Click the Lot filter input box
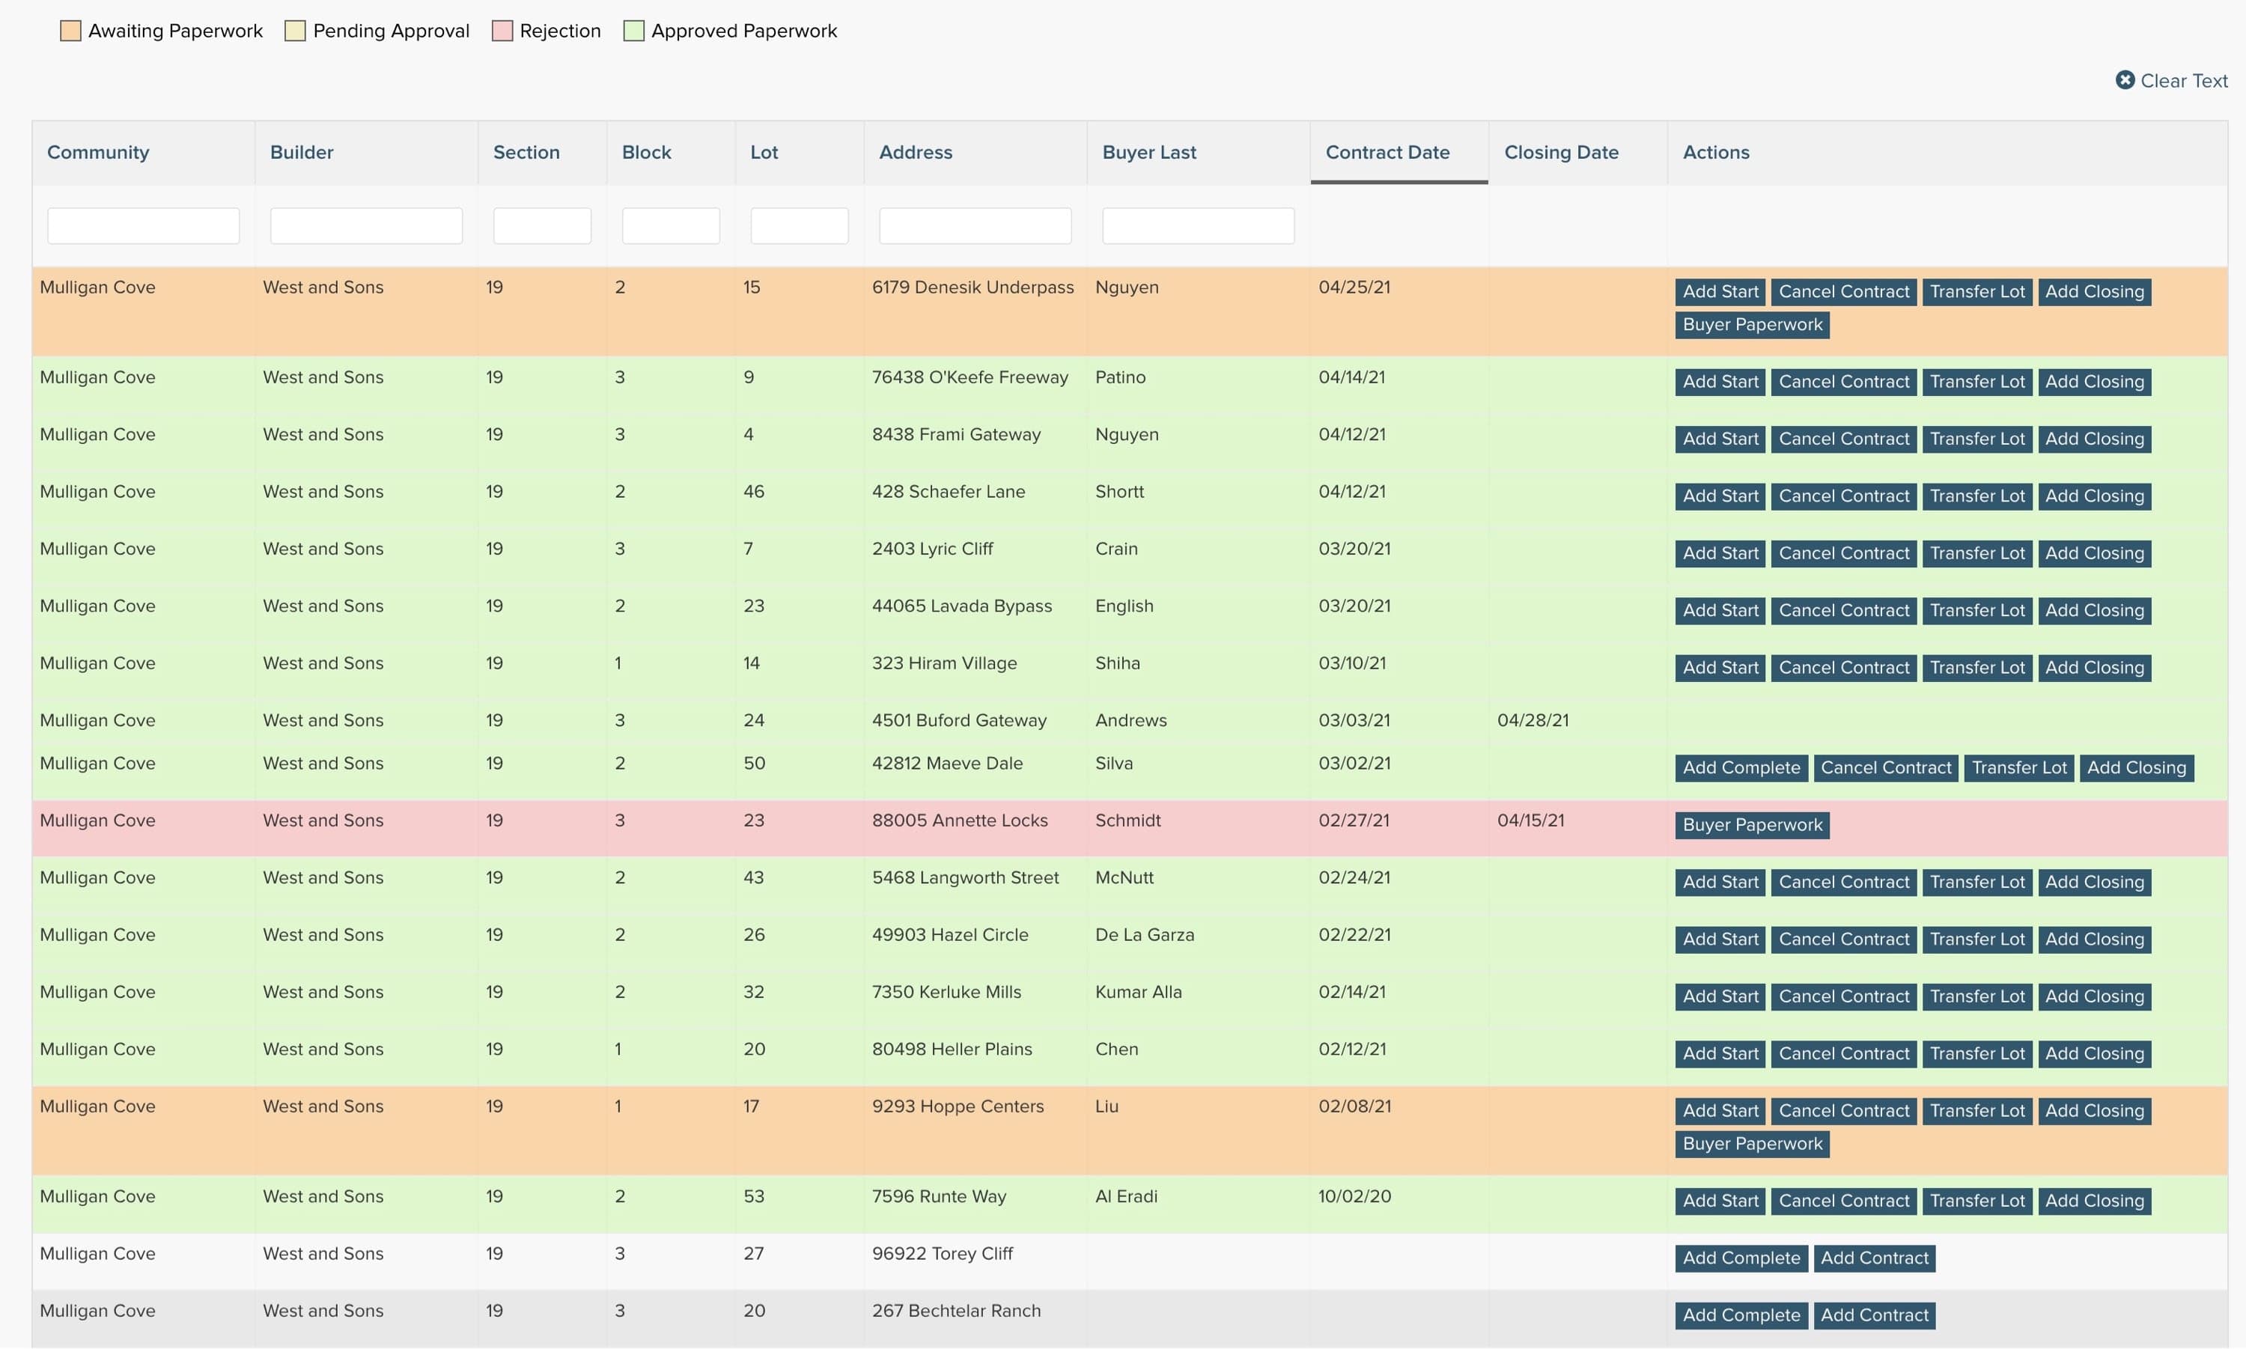Screen dimensions: 2246x1349 [799, 225]
